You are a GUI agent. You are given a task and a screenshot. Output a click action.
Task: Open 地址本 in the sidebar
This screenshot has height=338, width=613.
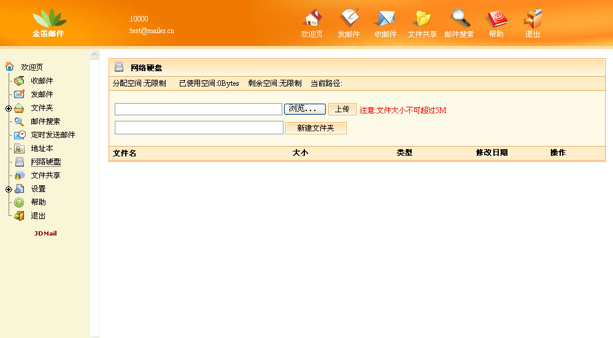point(42,148)
